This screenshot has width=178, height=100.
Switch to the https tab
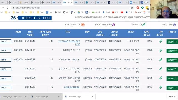click(x=13, y=2)
